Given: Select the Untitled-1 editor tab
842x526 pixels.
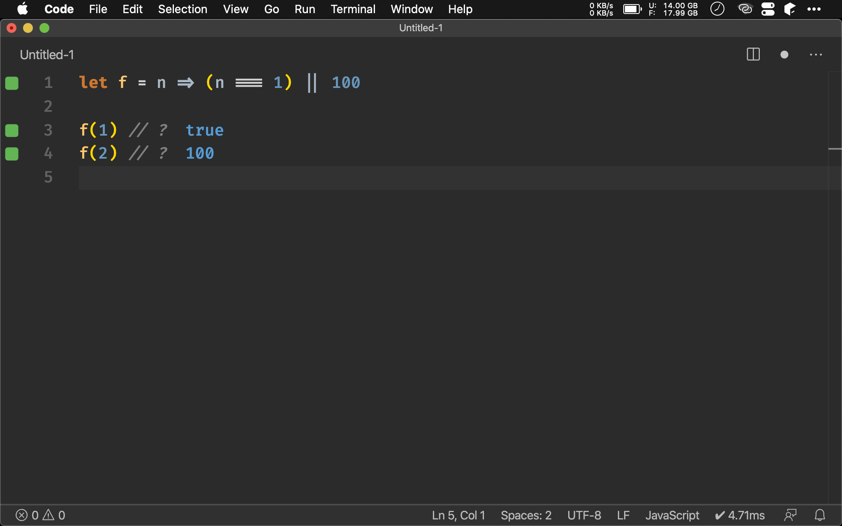Looking at the screenshot, I should pos(47,55).
